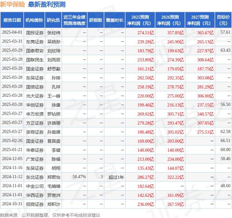Viewport: 232px width, 218px height.
Task: Click the 报告日期 column header
Action: [12, 20]
